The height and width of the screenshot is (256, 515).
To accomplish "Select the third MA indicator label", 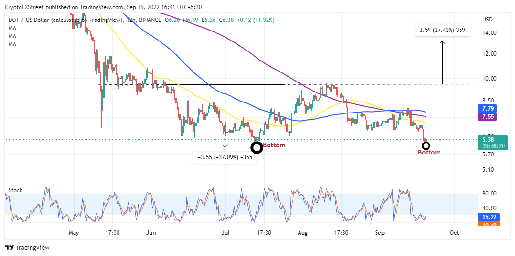I will point(12,44).
